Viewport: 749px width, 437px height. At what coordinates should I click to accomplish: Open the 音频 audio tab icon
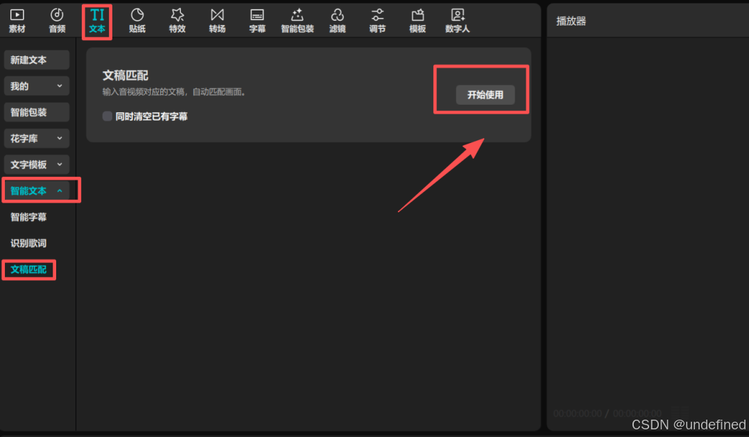pos(57,21)
